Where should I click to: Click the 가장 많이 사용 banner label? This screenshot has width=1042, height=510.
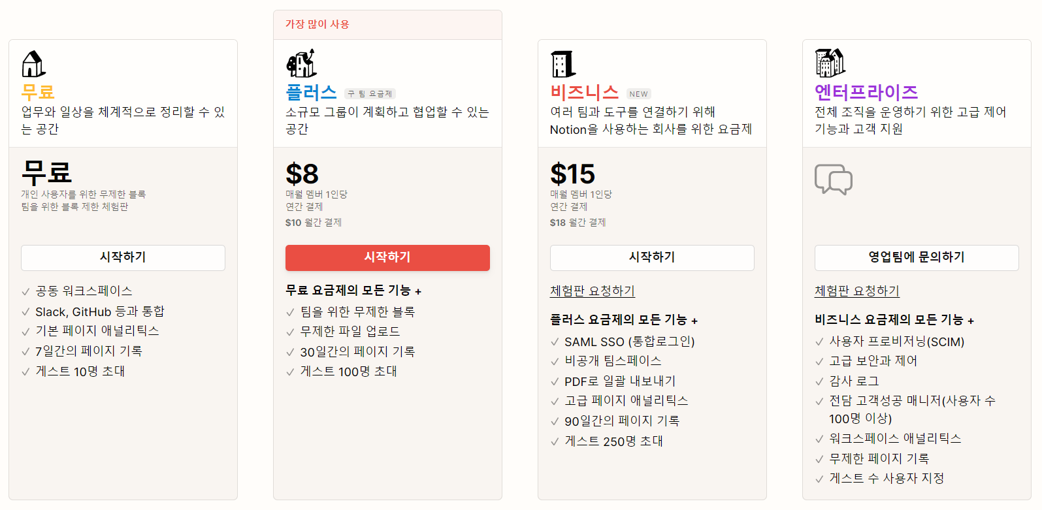click(x=317, y=24)
